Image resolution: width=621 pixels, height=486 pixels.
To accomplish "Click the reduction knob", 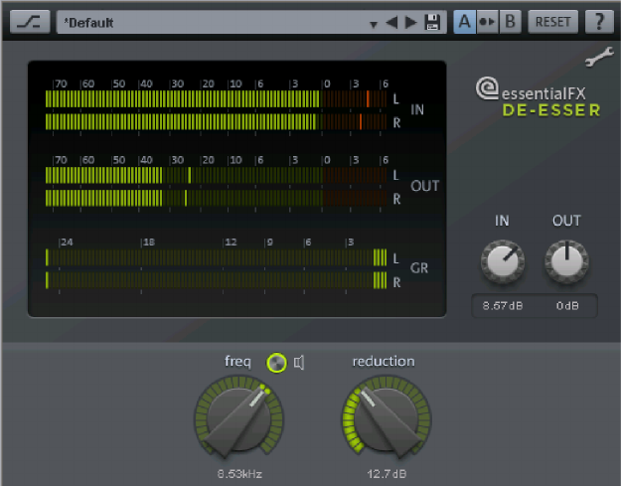I will tap(387, 417).
